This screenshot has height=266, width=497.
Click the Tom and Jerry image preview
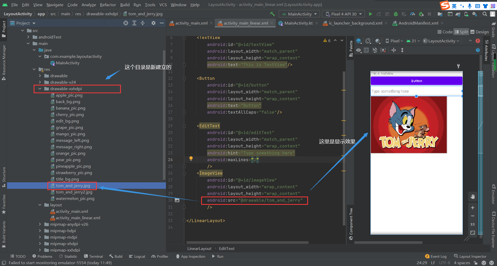409,125
